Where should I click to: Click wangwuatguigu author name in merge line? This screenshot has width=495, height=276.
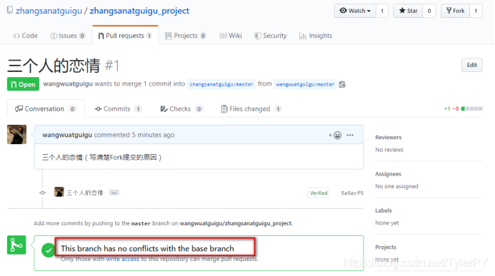[68, 84]
